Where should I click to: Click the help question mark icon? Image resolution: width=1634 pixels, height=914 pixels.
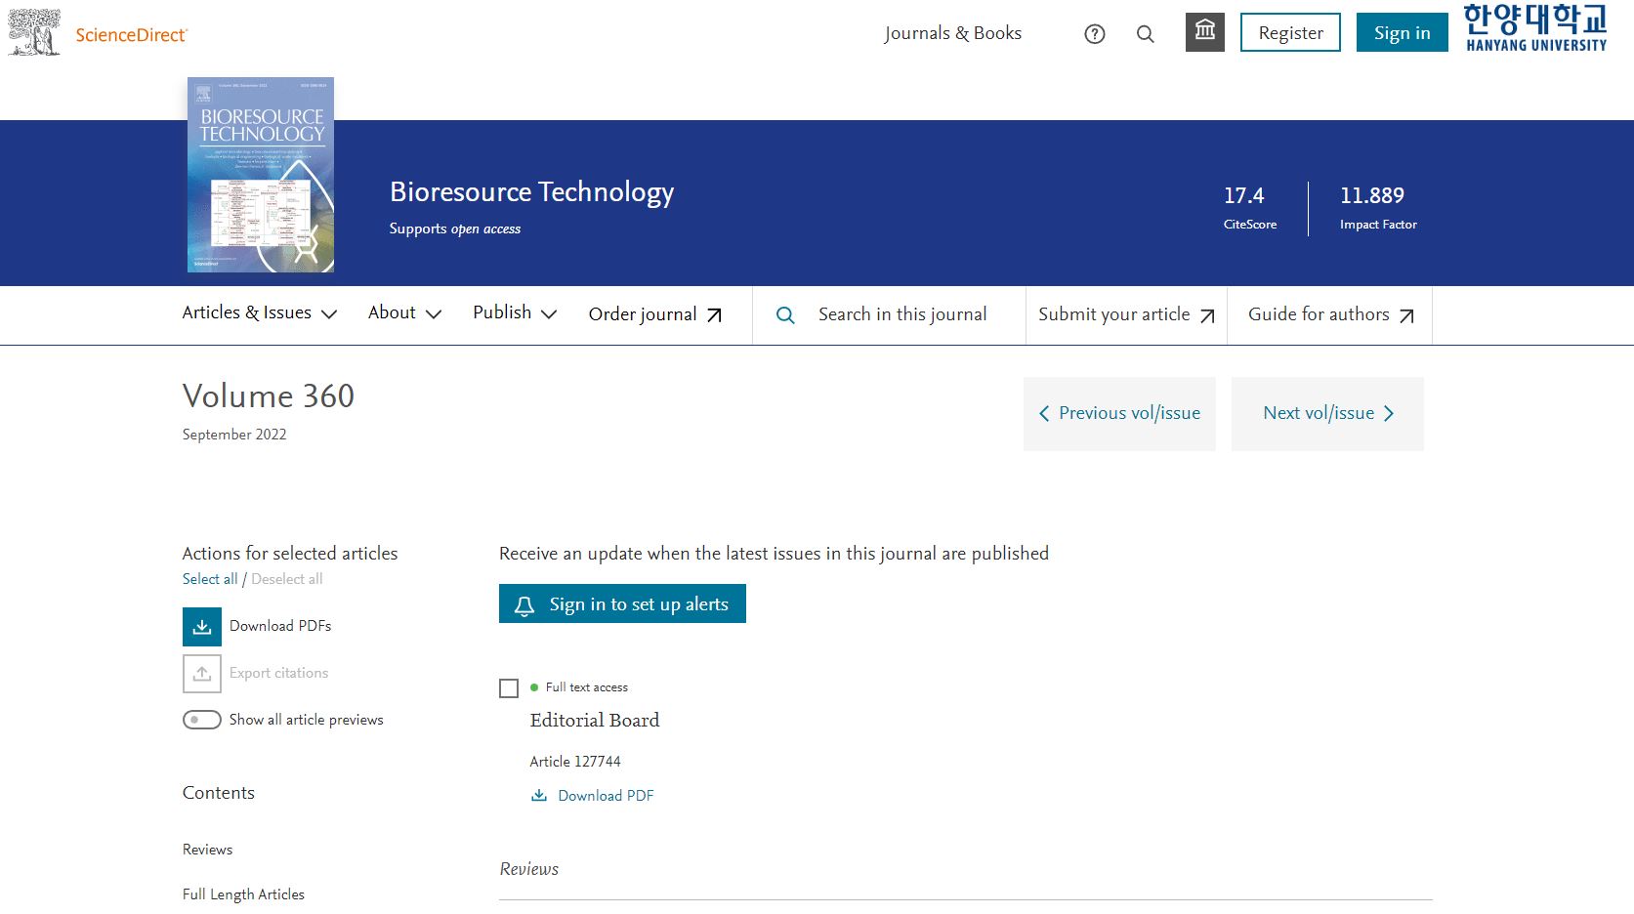tap(1094, 34)
